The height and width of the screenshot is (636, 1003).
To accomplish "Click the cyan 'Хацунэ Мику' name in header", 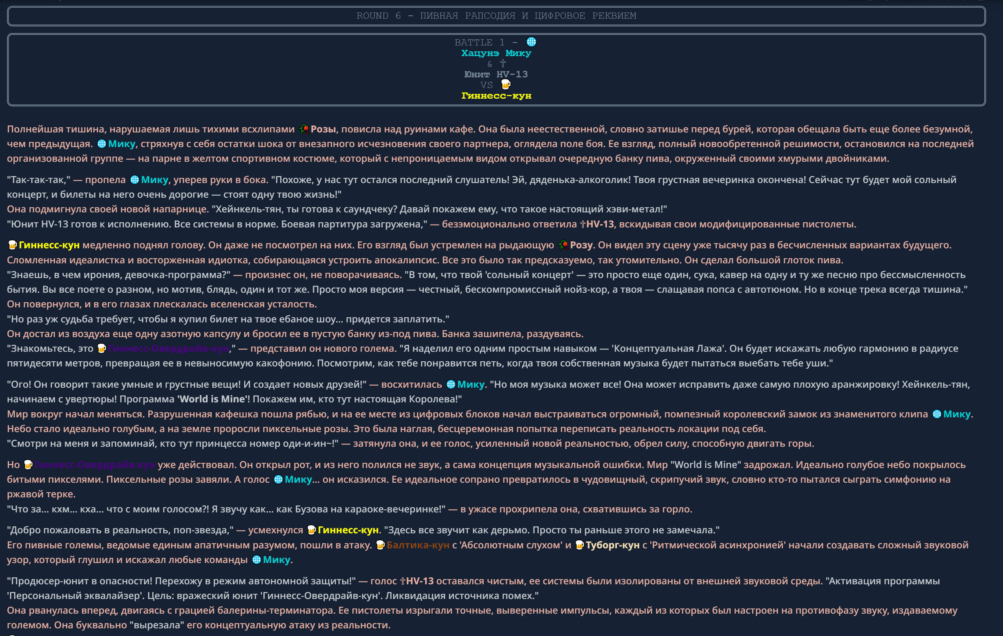I will 497,53.
